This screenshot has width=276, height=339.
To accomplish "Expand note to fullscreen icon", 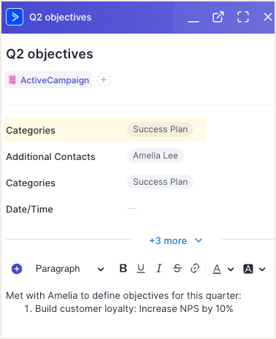I will pyautogui.click(x=243, y=17).
